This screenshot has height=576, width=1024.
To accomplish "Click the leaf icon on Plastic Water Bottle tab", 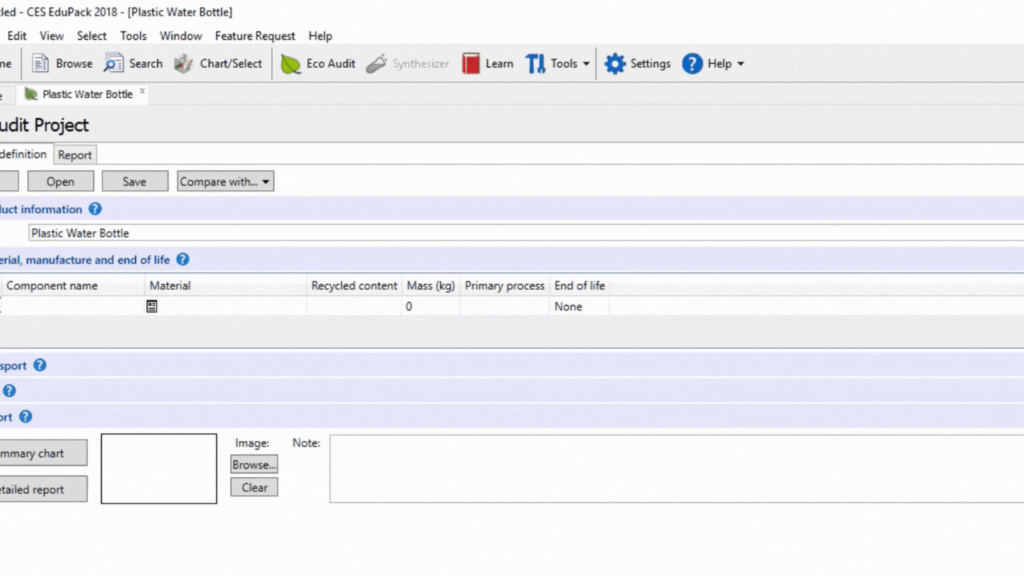I will pyautogui.click(x=31, y=94).
